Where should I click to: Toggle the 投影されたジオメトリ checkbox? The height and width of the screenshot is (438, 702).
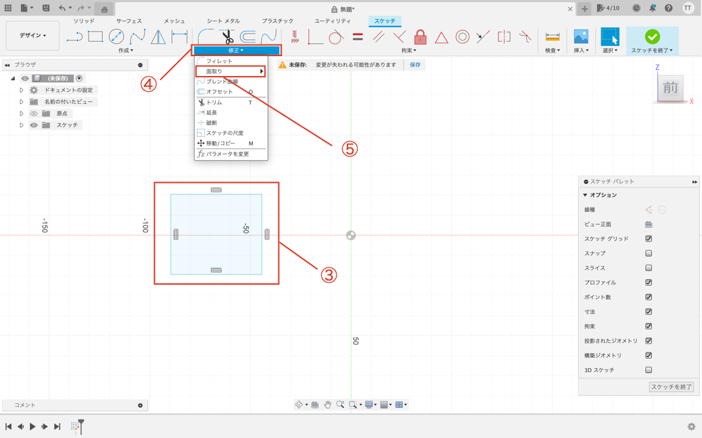(x=649, y=341)
